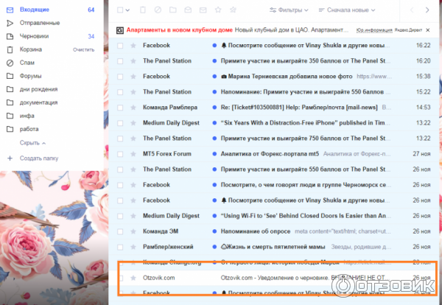Click Очистить next to Корзина
Image resolution: width=442 pixels, height=305 pixels.
(83, 49)
